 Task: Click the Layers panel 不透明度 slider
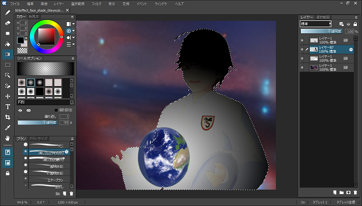click(321, 31)
